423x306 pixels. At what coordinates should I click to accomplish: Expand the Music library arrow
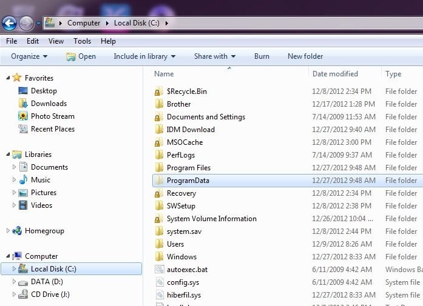(x=14, y=180)
